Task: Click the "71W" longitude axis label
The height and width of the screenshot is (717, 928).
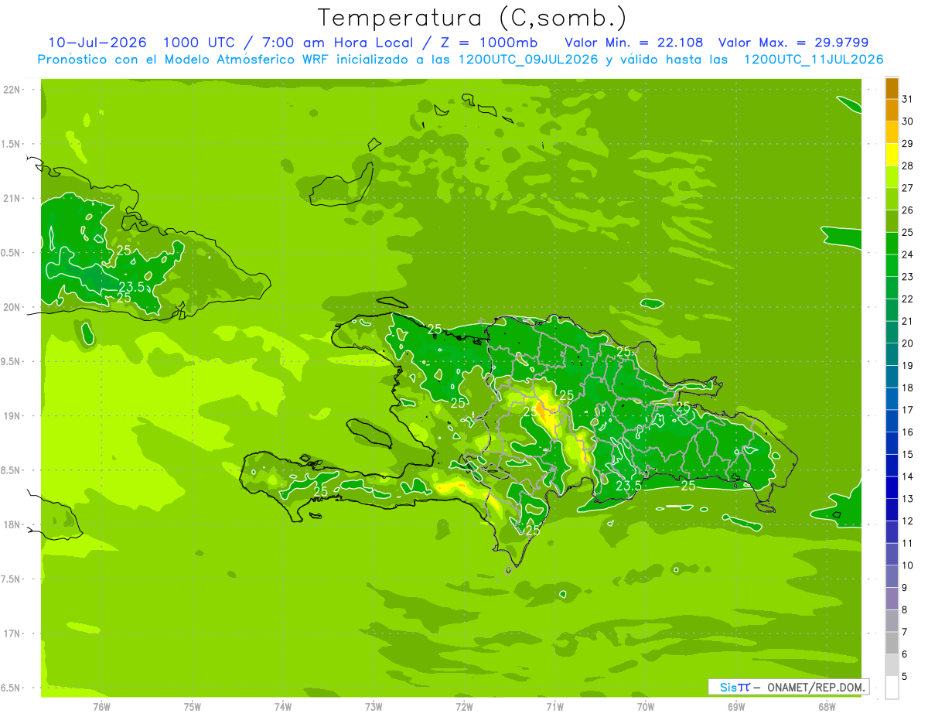Action: (x=554, y=706)
